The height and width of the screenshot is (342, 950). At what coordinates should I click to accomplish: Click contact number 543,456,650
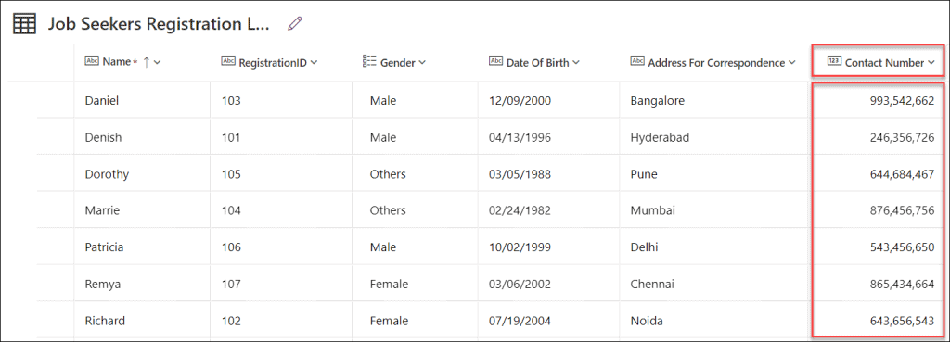click(902, 247)
